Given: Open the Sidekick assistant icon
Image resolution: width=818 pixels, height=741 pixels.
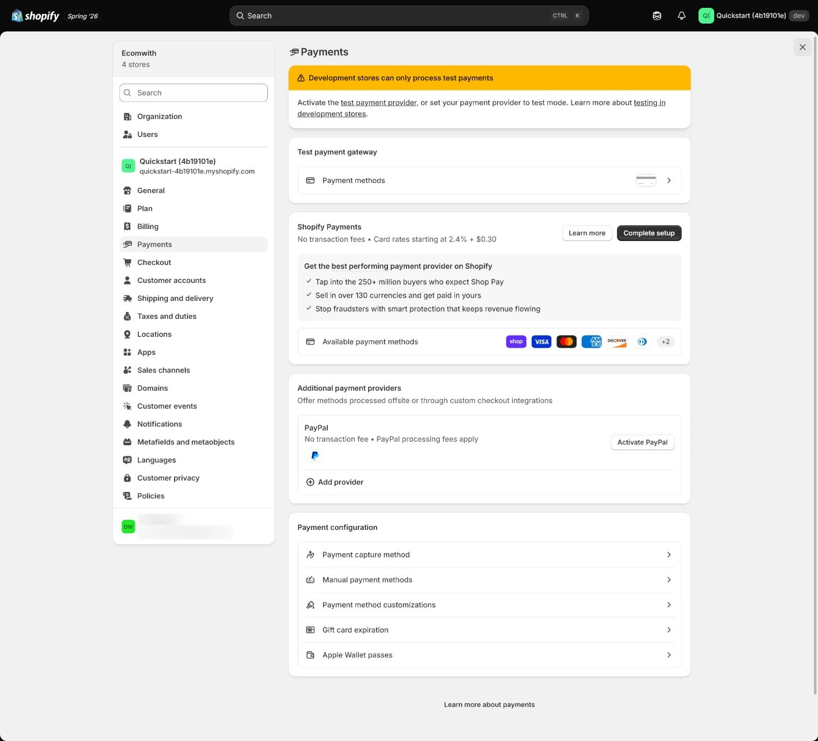Looking at the screenshot, I should (657, 16).
